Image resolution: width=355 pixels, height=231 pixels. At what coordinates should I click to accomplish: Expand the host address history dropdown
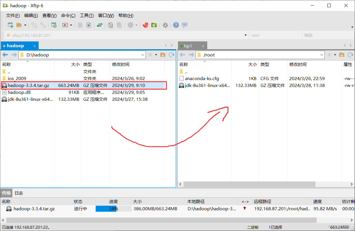pos(246,35)
